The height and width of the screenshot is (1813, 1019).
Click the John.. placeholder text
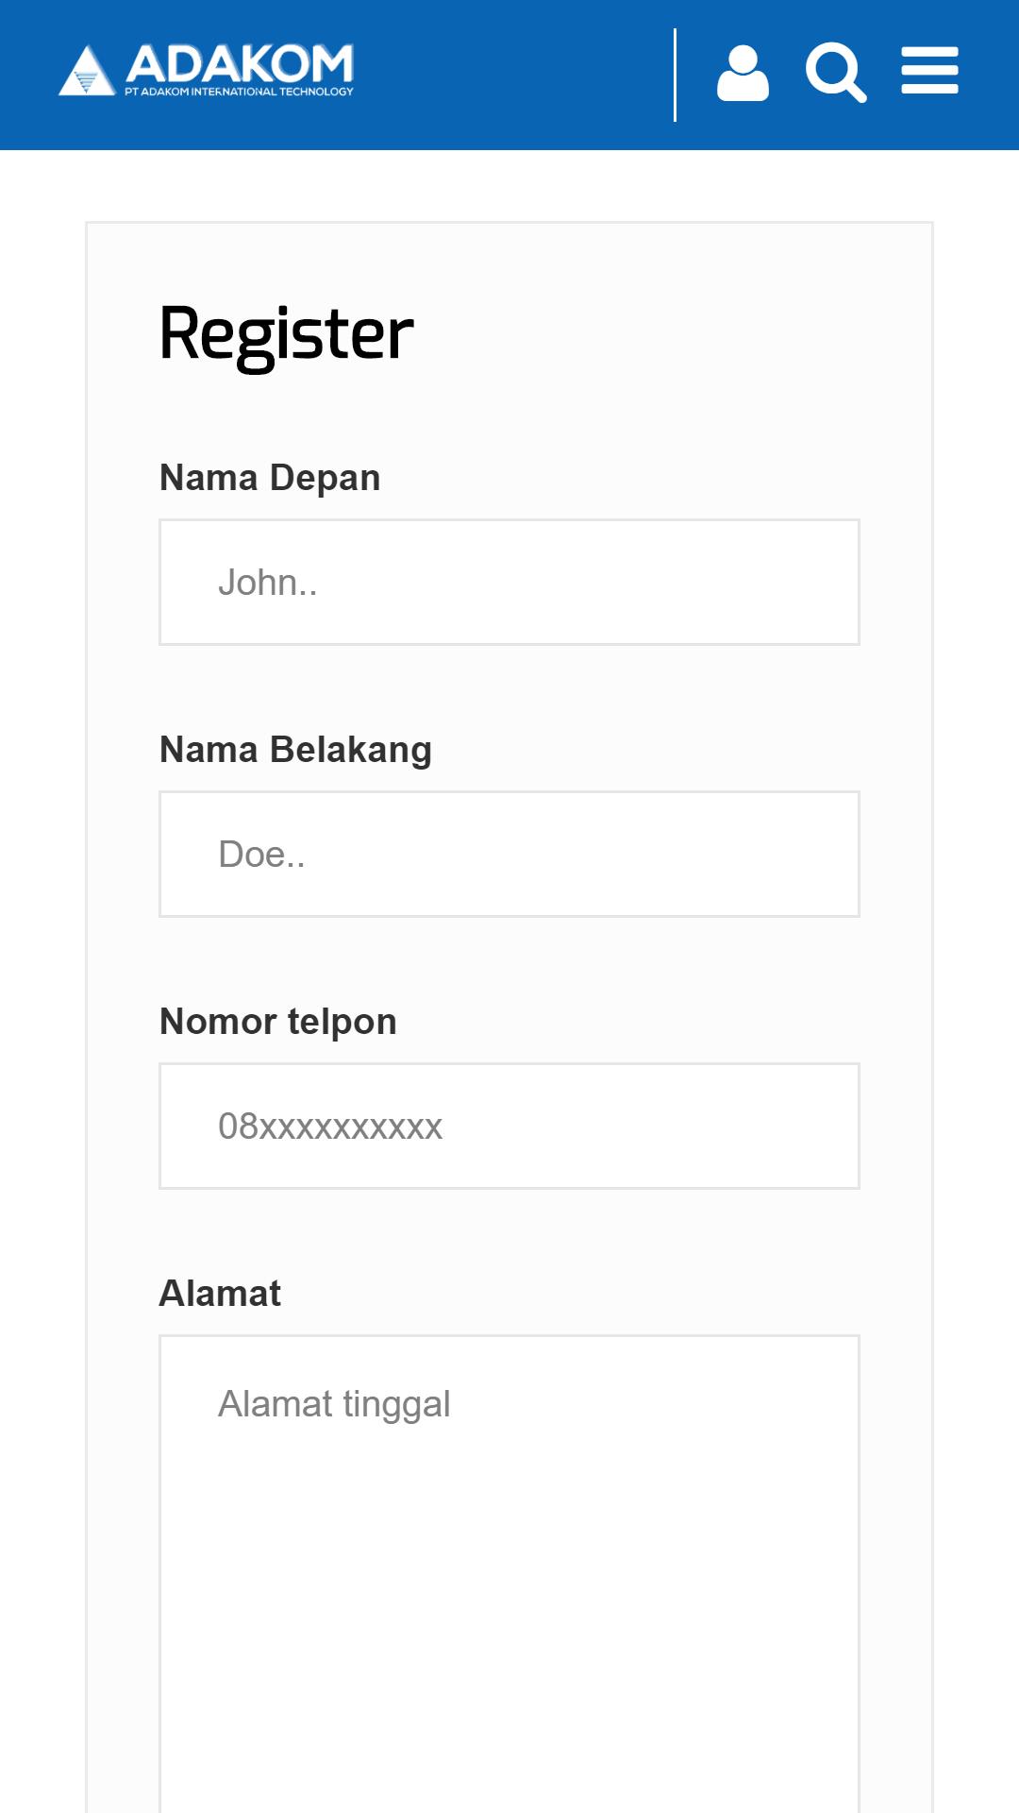[268, 582]
